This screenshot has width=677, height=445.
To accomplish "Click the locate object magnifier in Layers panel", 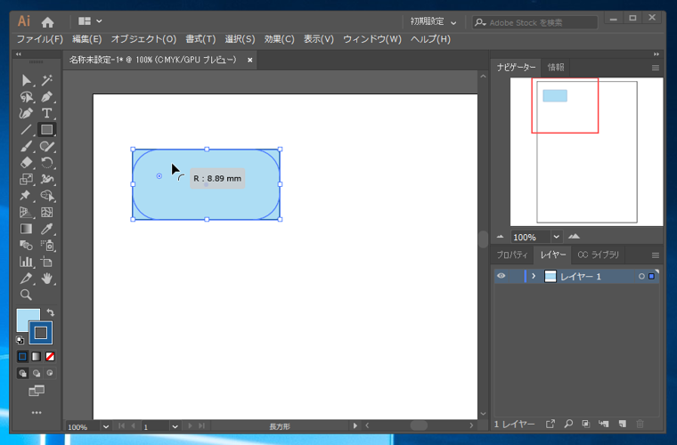I will (568, 425).
